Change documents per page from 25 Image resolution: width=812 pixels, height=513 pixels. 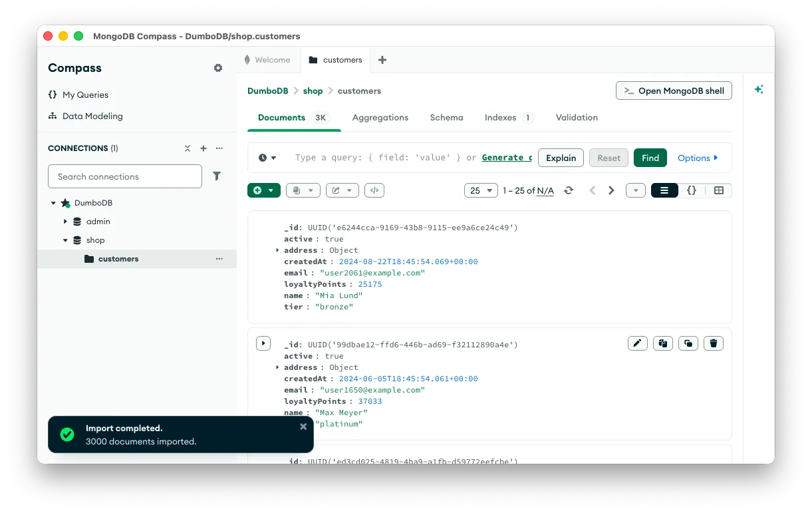pos(481,190)
